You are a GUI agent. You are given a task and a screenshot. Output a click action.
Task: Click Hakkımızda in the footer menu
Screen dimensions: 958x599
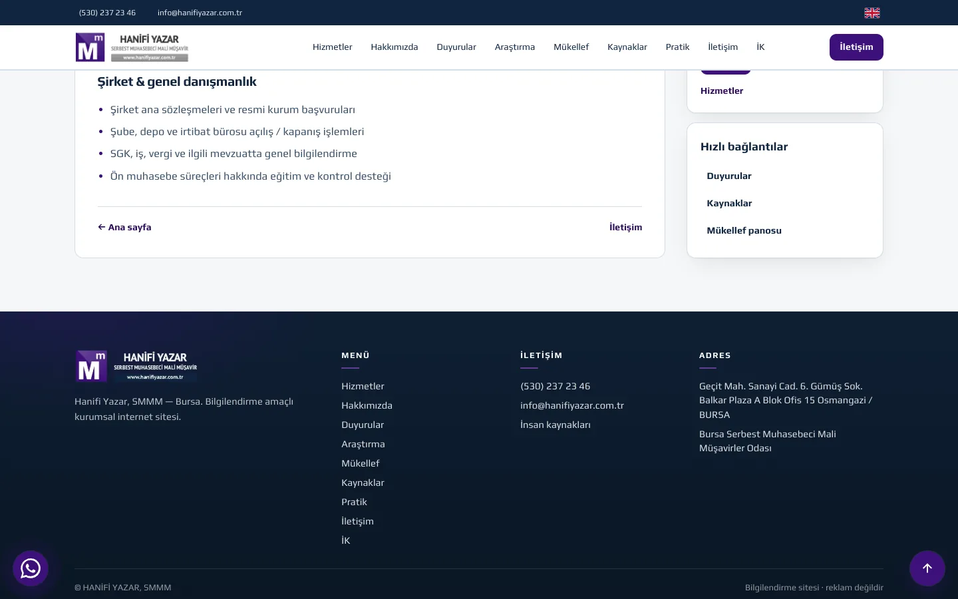pyautogui.click(x=367, y=405)
